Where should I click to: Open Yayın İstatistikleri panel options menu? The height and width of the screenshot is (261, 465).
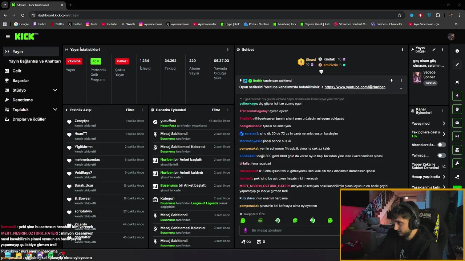coord(228,50)
